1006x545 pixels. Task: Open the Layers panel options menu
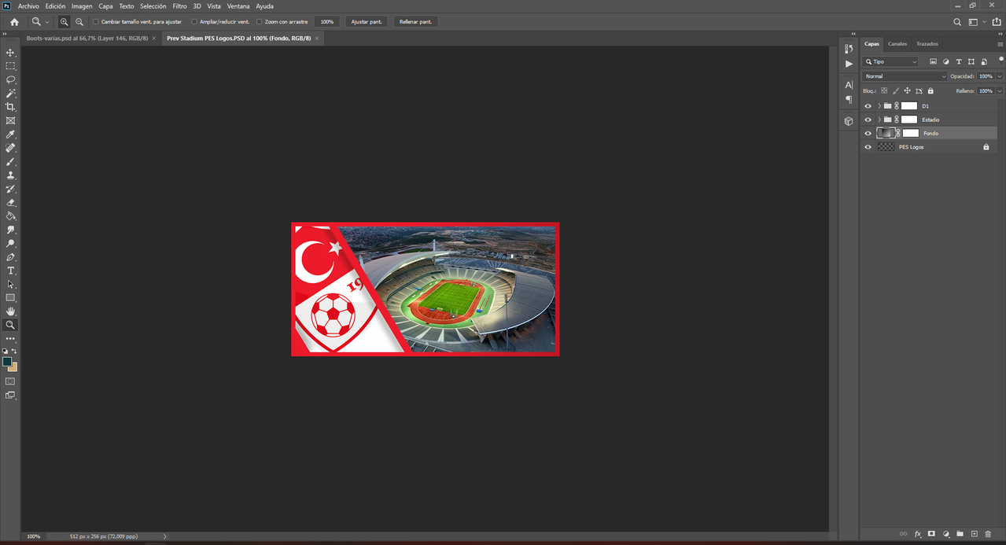click(x=1000, y=44)
